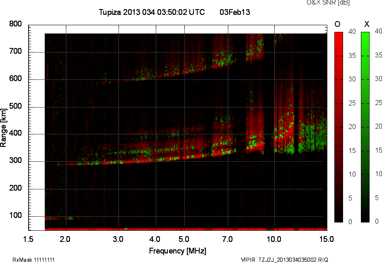Click the 1.5 tick on the frequency axis
Screen dimensions: 382x263
28,239
